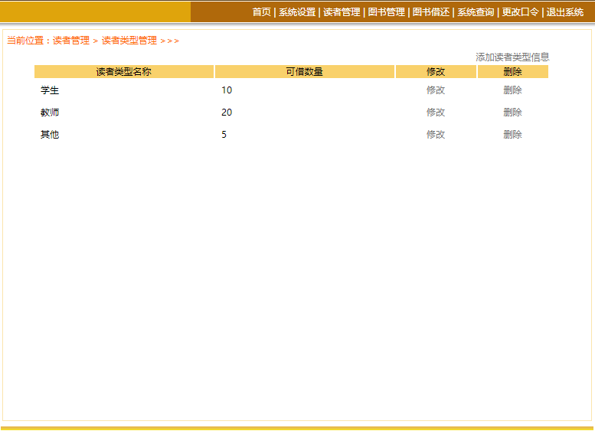The image size is (595, 431).
Task: Click the borrow quantity value 5
Action: 224,135
